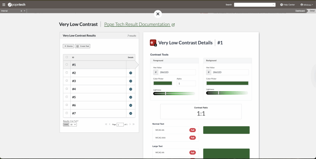Open details arrow for result #2

click(131, 73)
